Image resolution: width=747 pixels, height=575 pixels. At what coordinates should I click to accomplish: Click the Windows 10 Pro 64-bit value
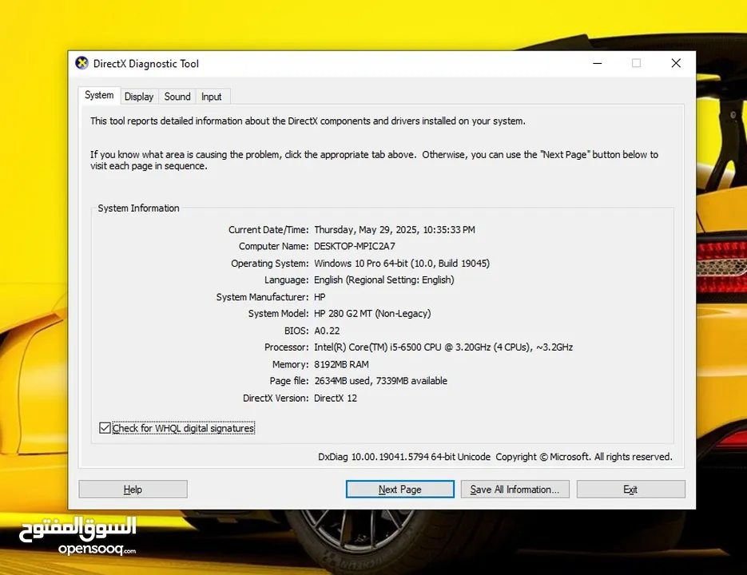tap(402, 264)
